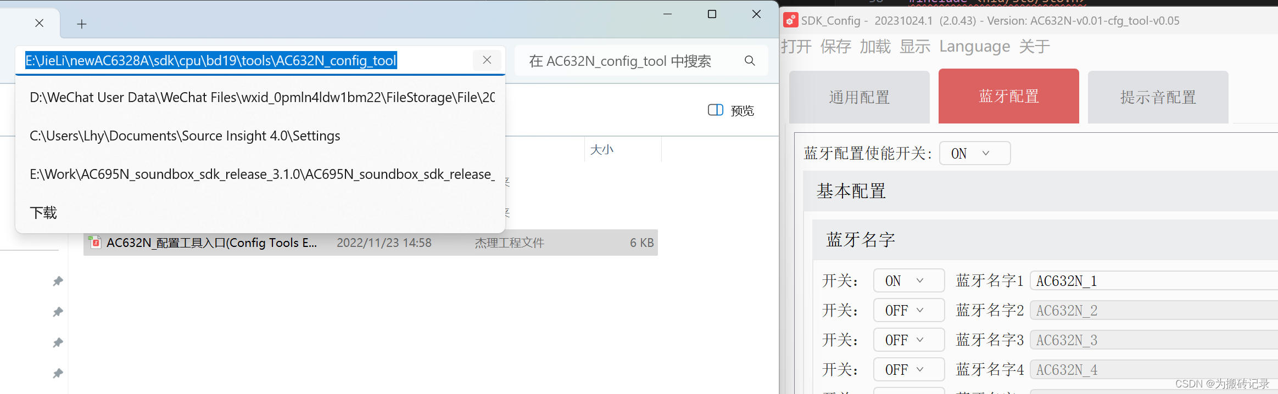Viewport: 1278px width, 394px height.
Task: Open a new Explorer tab with plus
Action: [82, 24]
